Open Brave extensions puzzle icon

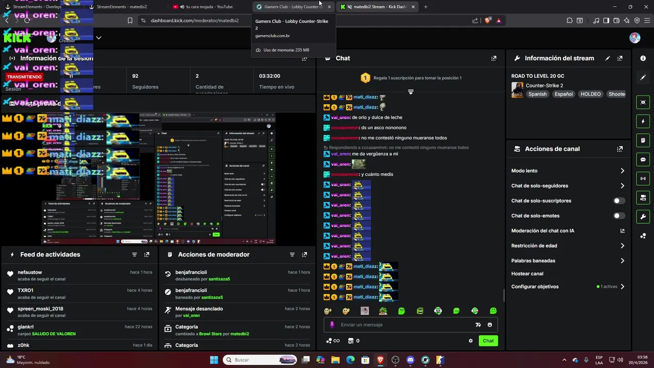coord(569,20)
